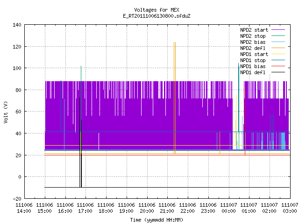
Task: Click the y-axis tick value 0
Action: tap(20, 177)
